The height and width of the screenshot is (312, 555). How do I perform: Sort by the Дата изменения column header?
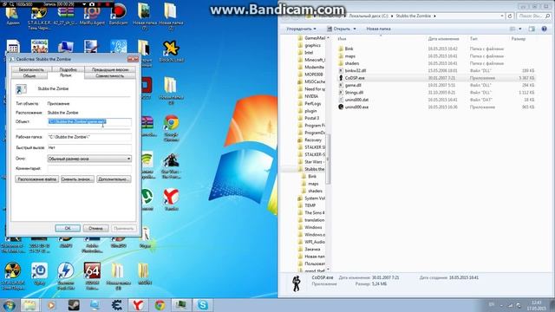click(443, 38)
